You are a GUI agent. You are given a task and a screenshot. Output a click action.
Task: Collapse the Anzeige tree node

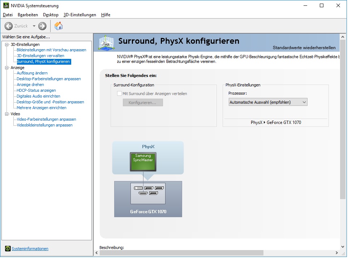coord(7,68)
